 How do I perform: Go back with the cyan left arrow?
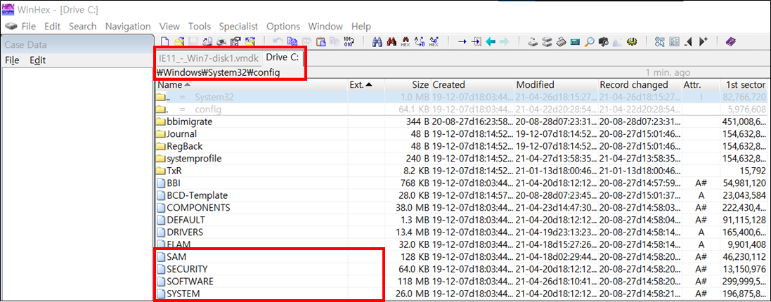pyautogui.click(x=491, y=41)
